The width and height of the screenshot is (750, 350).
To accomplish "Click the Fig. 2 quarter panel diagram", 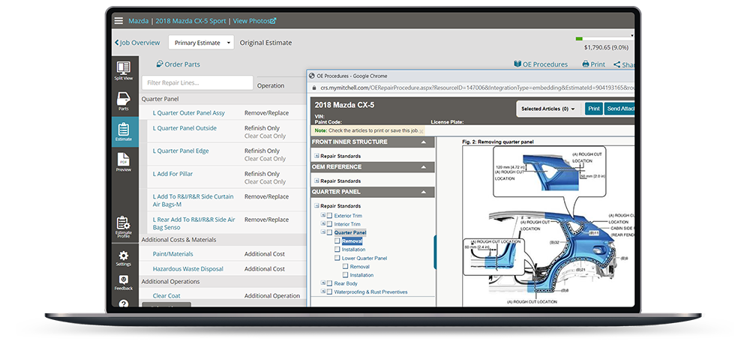I will (x=548, y=225).
